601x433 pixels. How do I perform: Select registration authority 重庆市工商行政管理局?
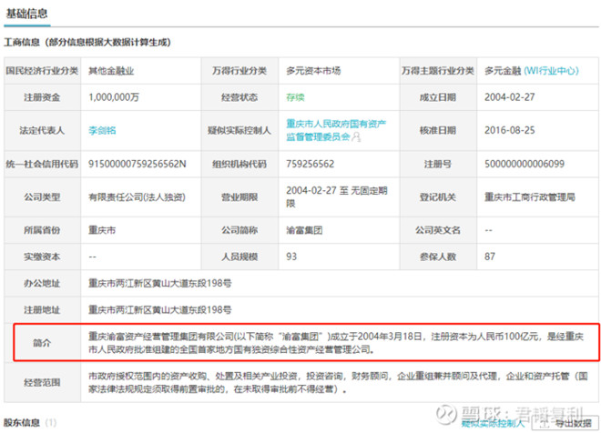530,197
